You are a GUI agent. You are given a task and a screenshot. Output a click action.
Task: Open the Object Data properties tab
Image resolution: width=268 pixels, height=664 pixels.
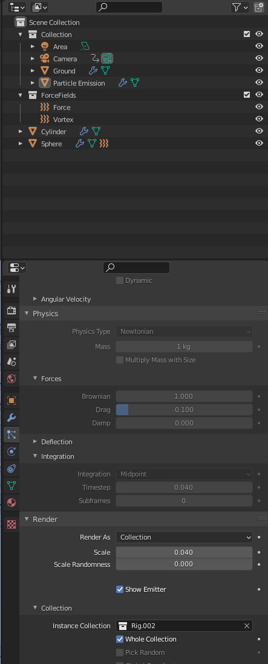pyautogui.click(x=11, y=486)
